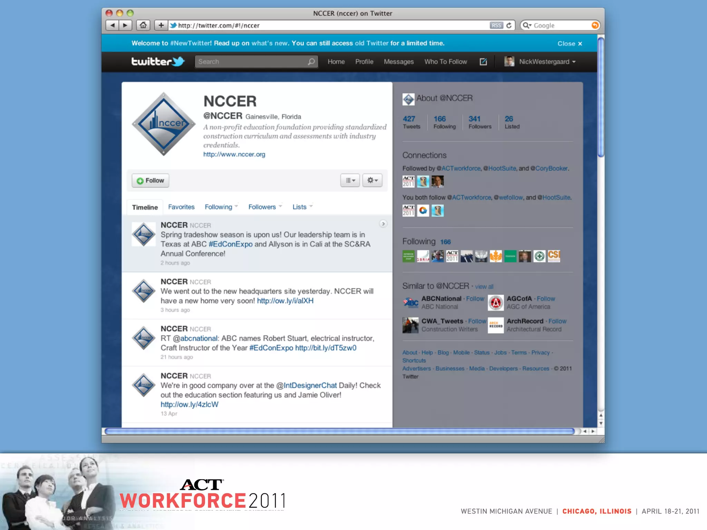This screenshot has width=707, height=530.
Task: Expand the Followers tab dropdown arrow
Action: pos(280,206)
